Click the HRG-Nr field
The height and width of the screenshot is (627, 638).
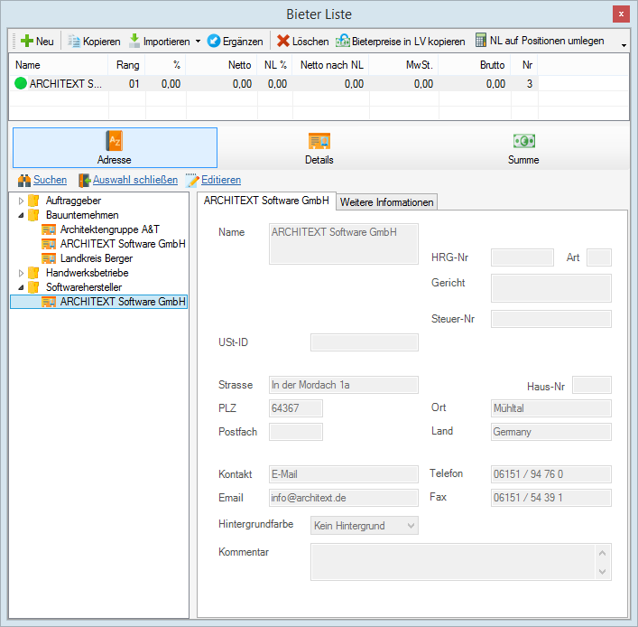pos(522,257)
